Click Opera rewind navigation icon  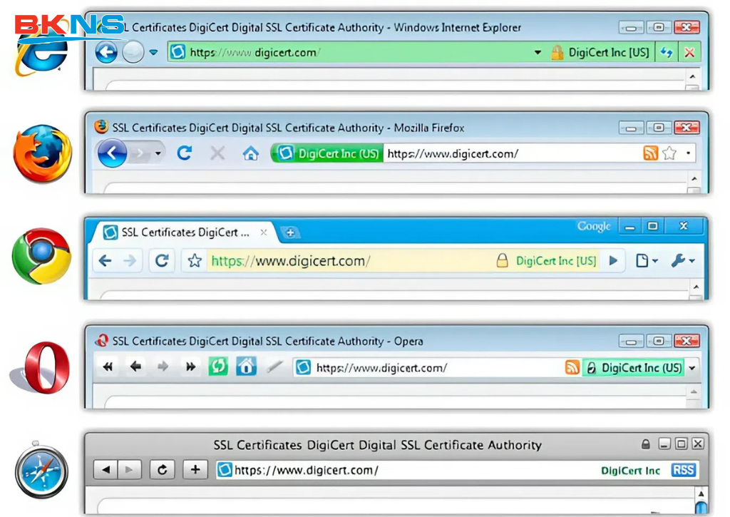coord(108,367)
